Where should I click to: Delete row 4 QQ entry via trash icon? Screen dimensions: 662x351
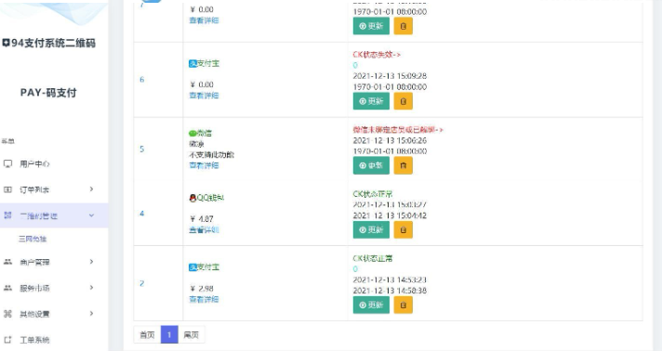[x=404, y=230]
